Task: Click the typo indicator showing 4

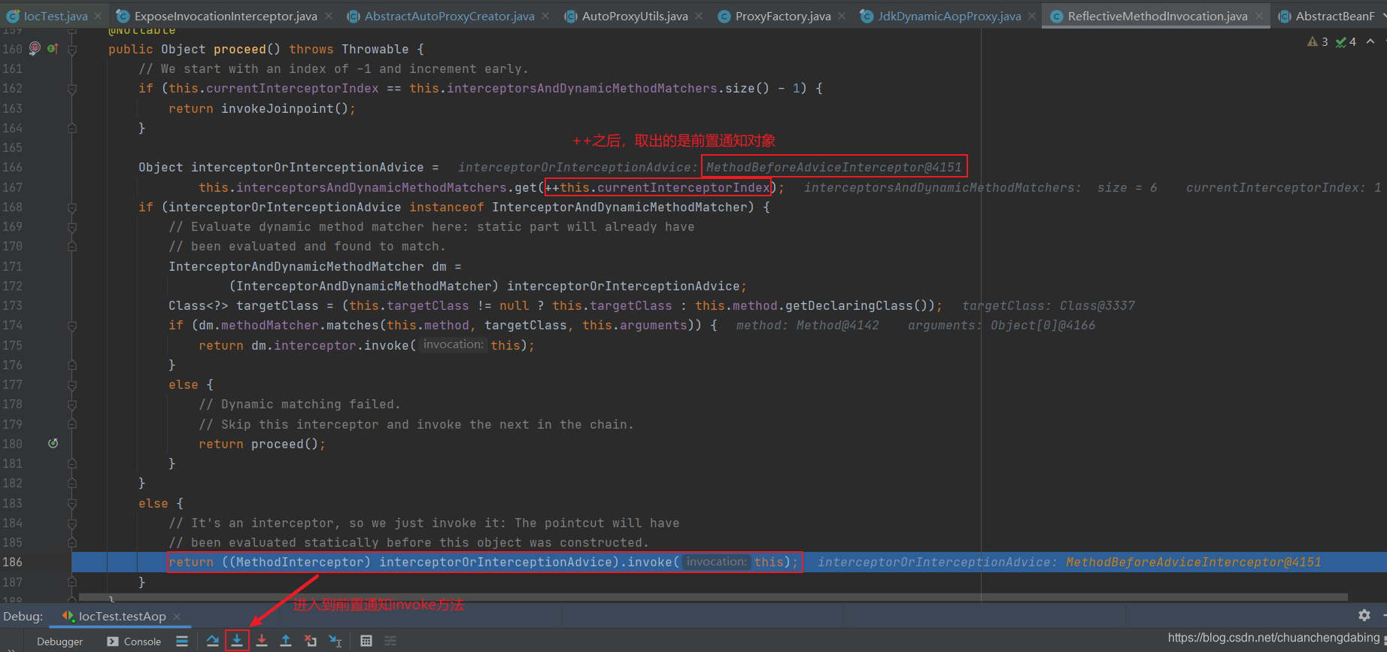Action: pyautogui.click(x=1346, y=41)
